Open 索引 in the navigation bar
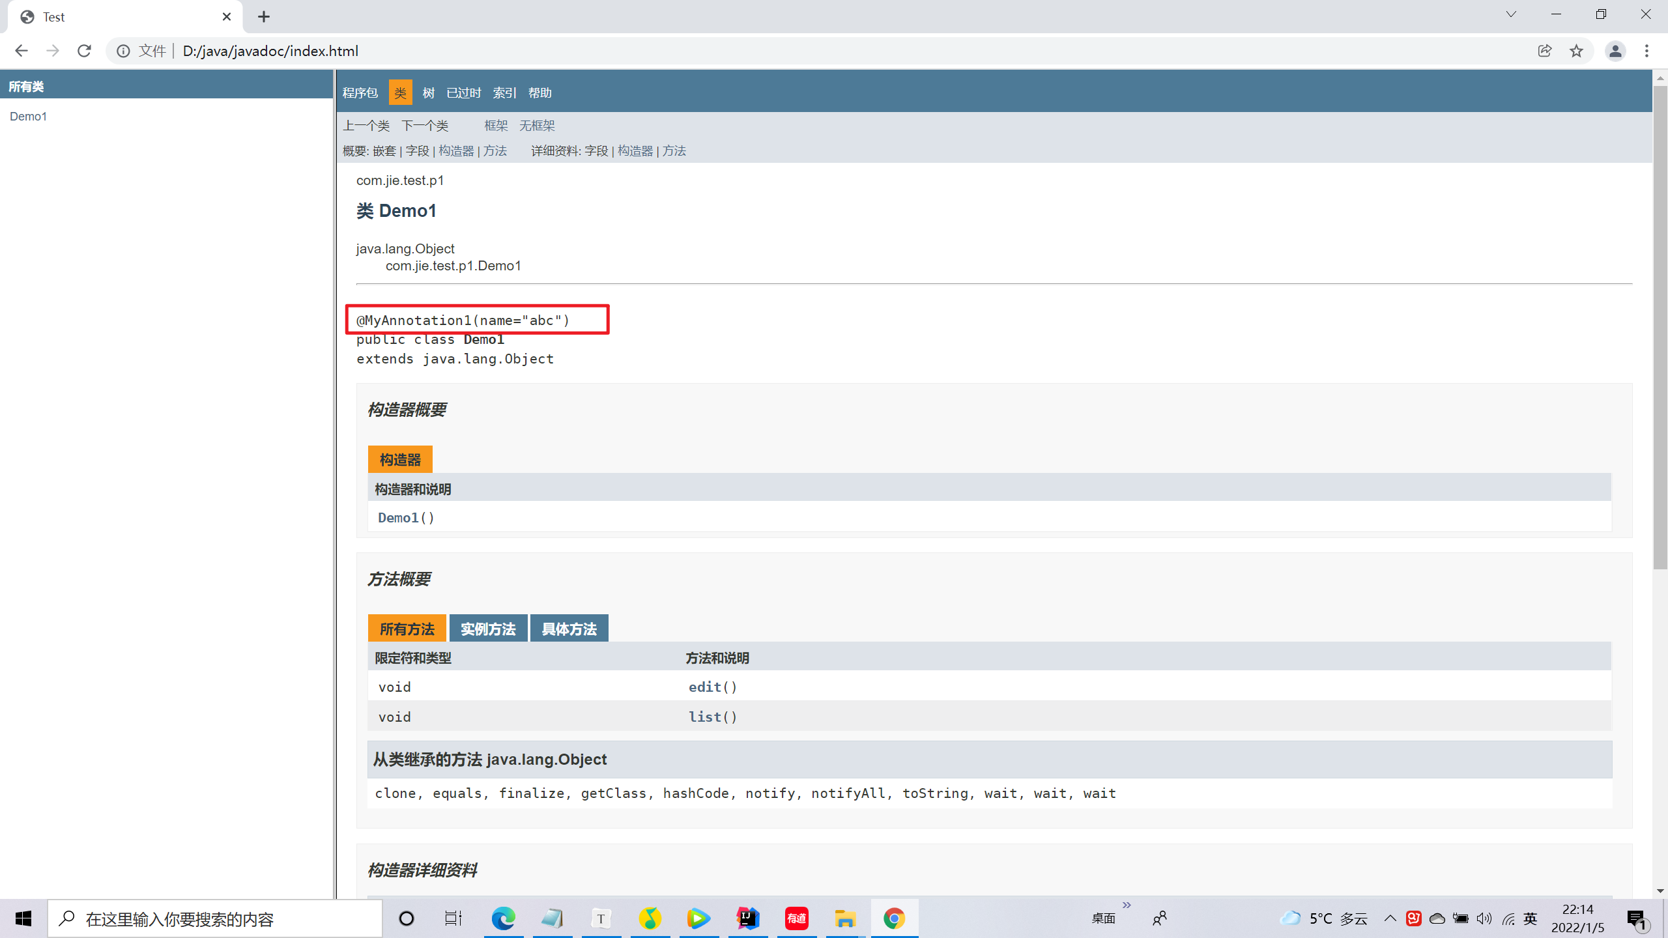This screenshot has height=938, width=1668. (504, 92)
